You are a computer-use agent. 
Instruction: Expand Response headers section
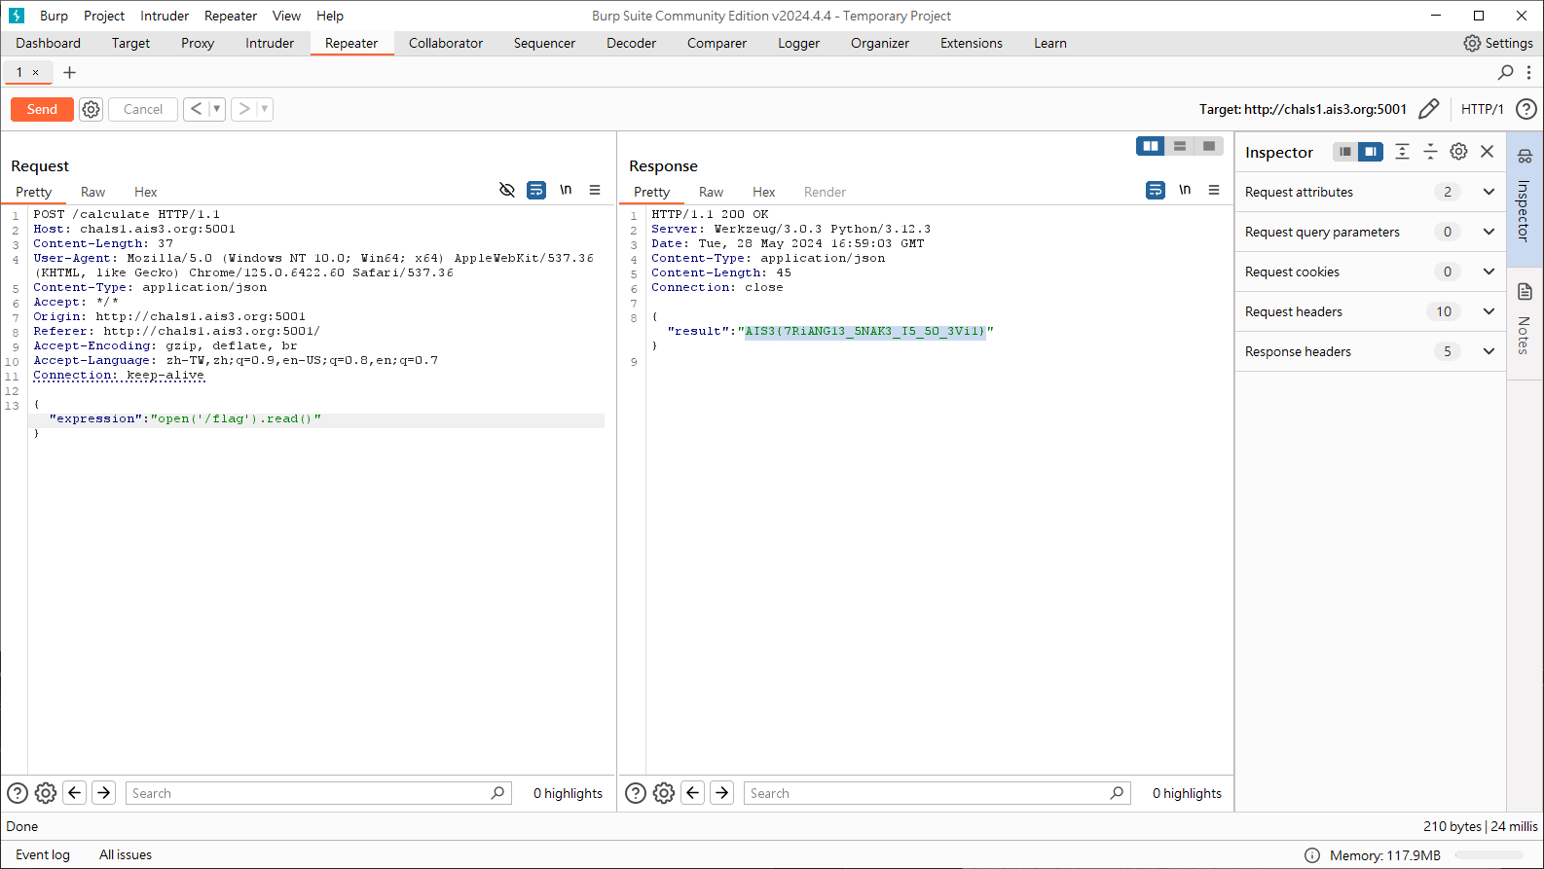(1489, 351)
